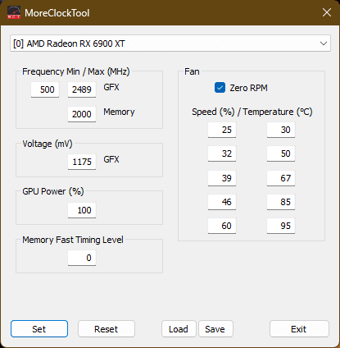Click the Voltage (mV) group label

pos(48,144)
